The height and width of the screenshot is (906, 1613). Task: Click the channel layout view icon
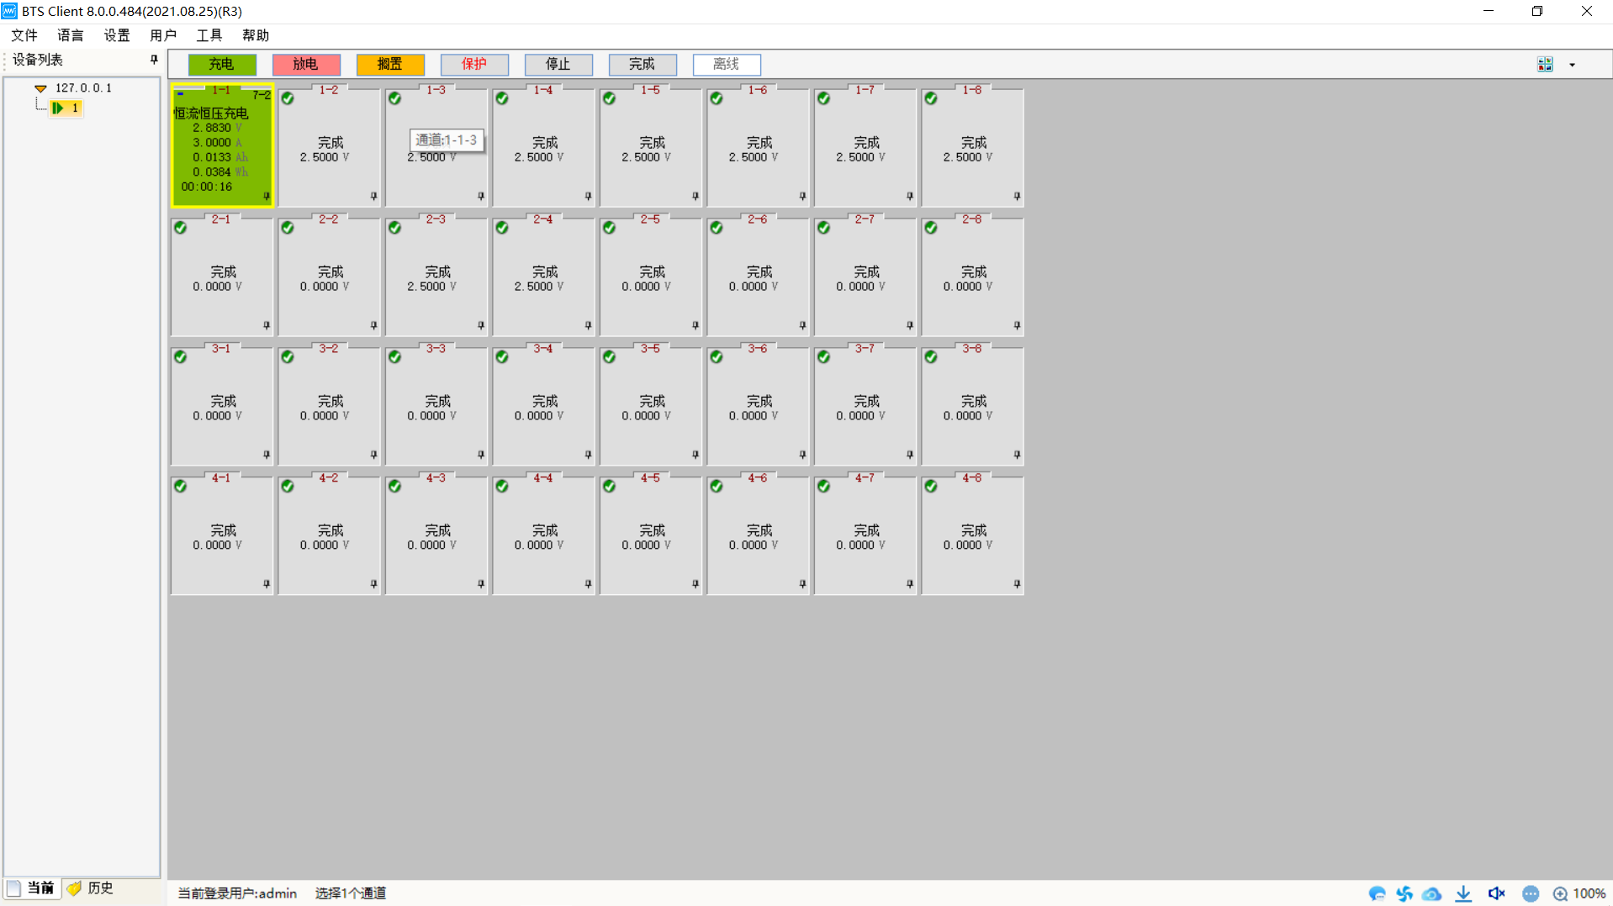pos(1545,65)
